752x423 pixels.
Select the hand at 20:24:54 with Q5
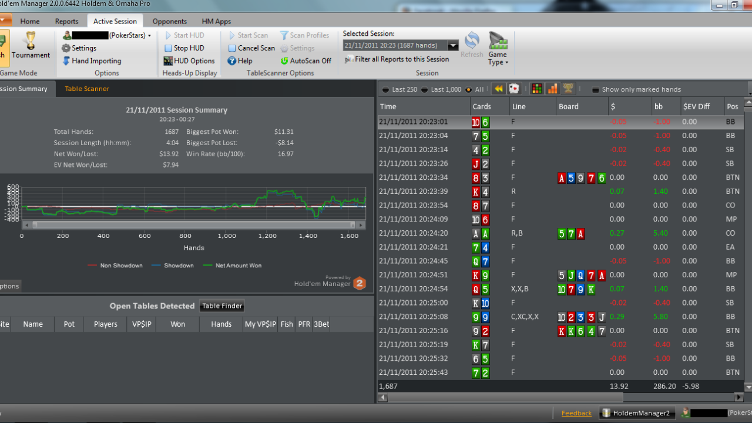click(x=560, y=289)
